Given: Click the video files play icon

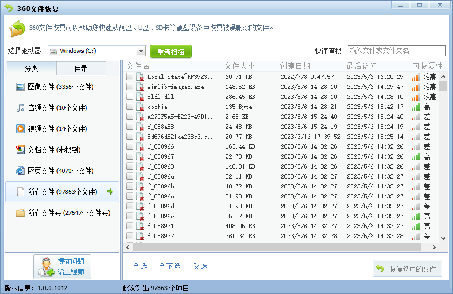Looking at the screenshot, I should [20, 129].
